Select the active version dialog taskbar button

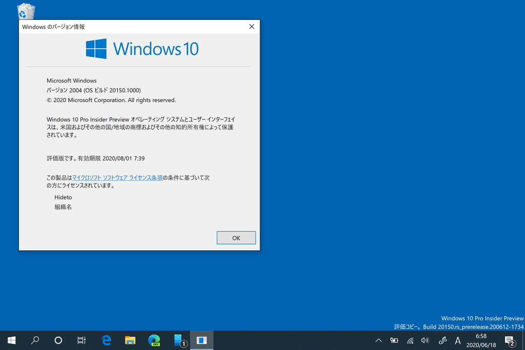coord(200,340)
